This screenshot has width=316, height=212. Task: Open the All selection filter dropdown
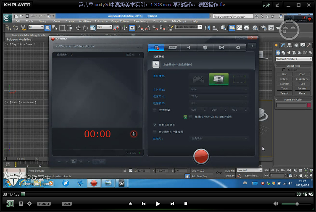tap(36, 27)
